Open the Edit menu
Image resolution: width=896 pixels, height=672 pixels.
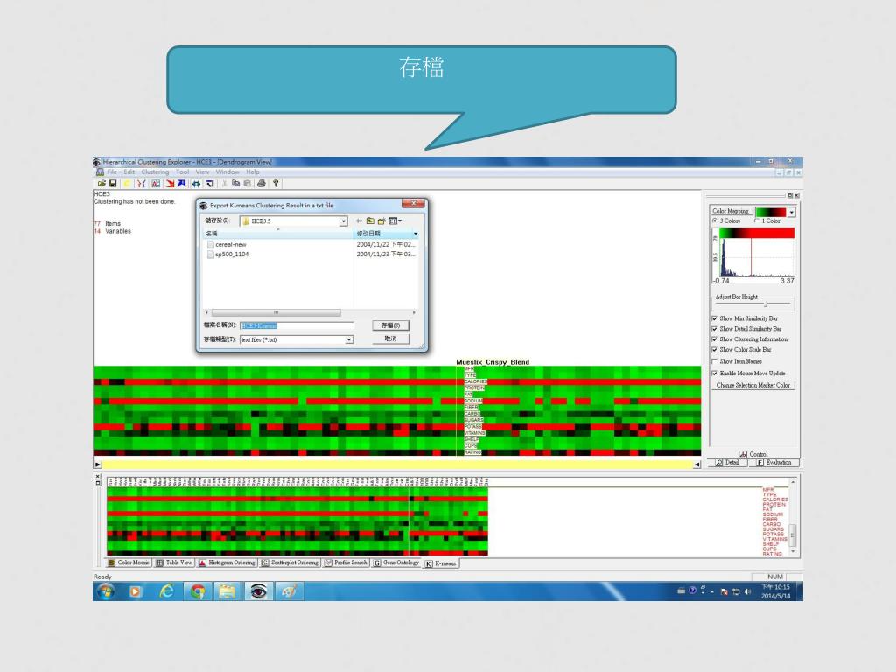point(129,172)
